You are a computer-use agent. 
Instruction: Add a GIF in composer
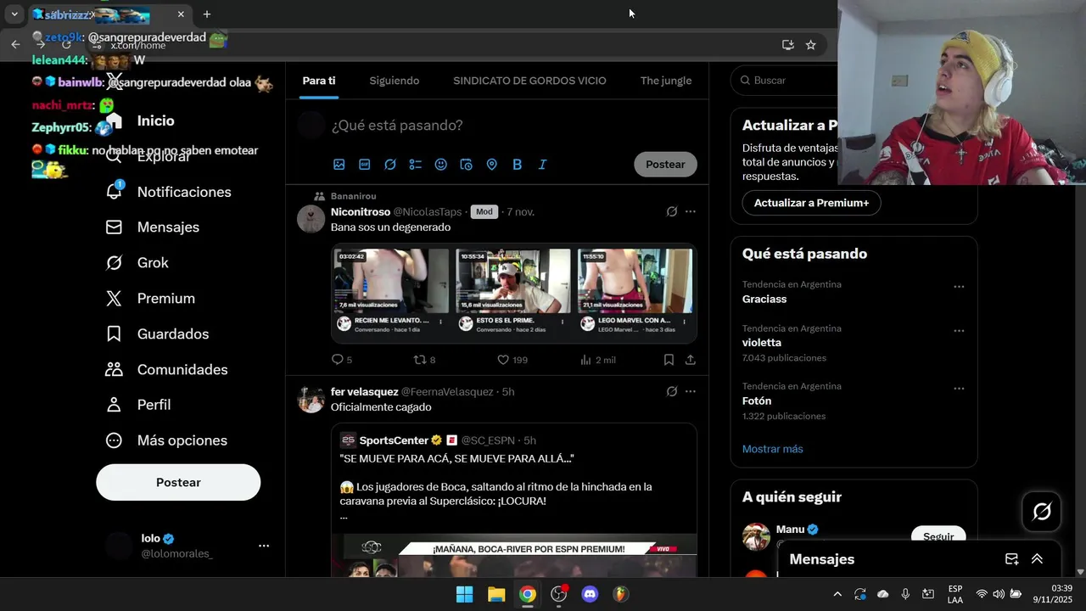[x=365, y=165]
